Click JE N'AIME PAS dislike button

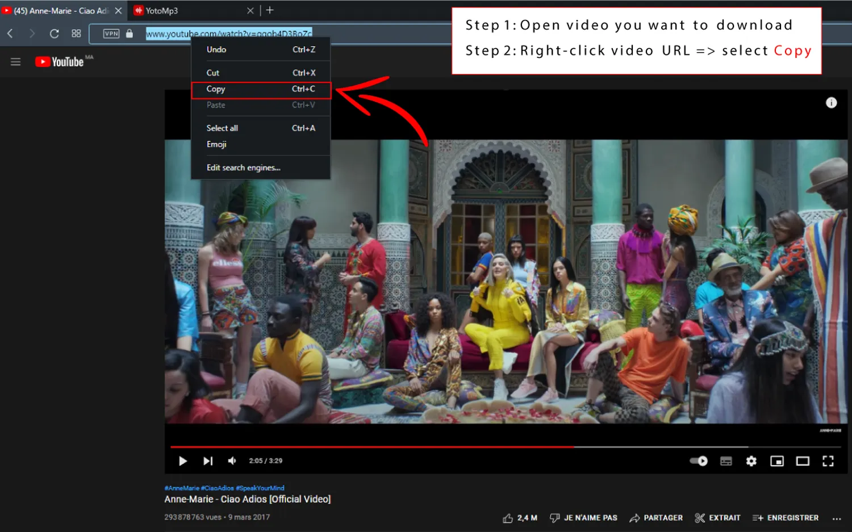tap(583, 518)
